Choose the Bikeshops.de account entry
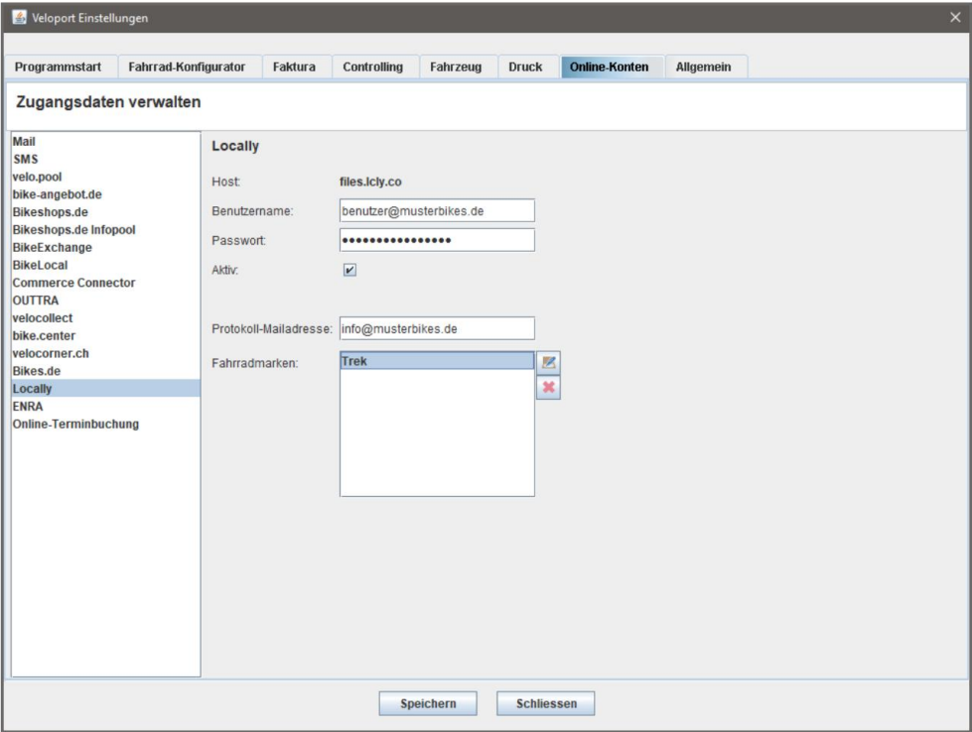Screen dimensions: 972x732 pos(105,212)
